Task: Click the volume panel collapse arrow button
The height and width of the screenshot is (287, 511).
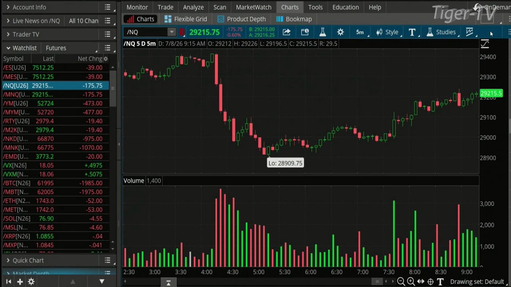Action: click(x=168, y=283)
